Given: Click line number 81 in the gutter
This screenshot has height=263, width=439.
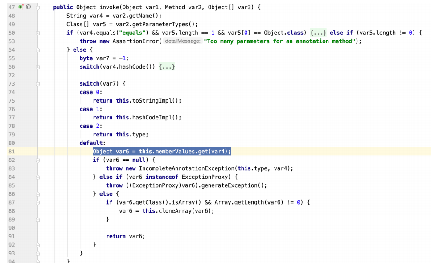Looking at the screenshot, I should pos(11,152).
